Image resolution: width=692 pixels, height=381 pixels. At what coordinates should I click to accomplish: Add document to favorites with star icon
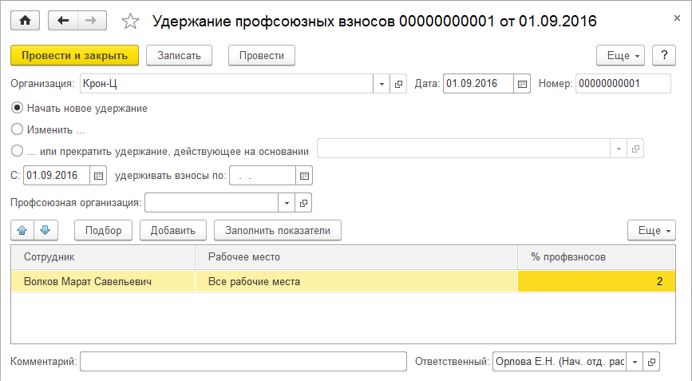click(x=132, y=21)
